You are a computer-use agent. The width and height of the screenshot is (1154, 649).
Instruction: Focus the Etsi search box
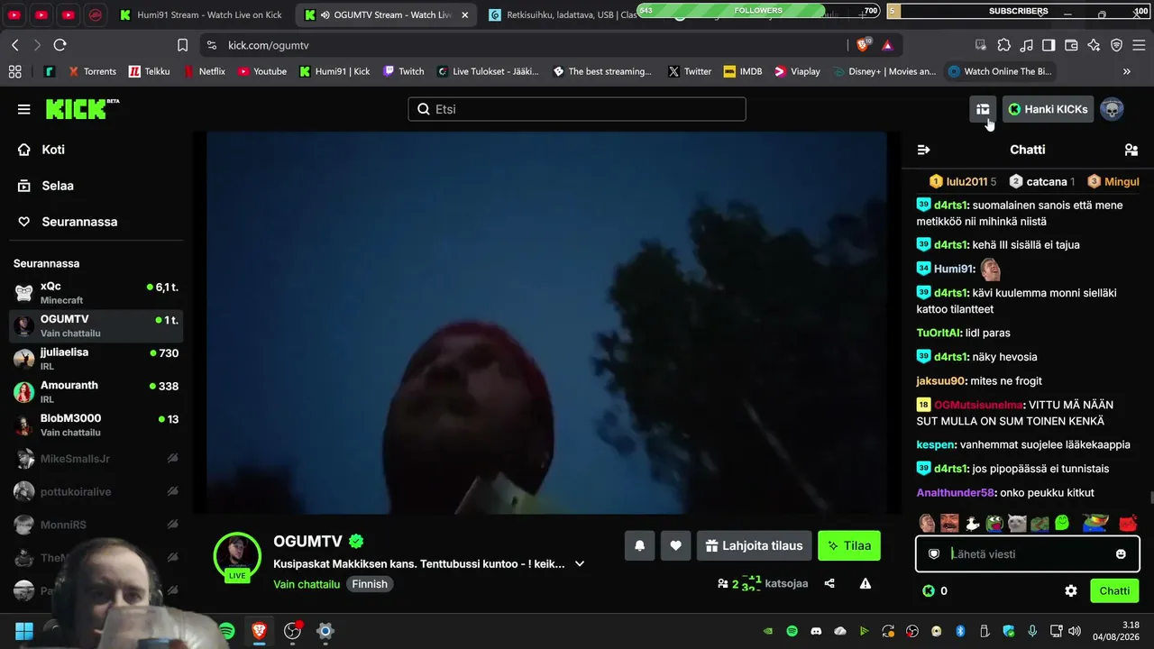point(577,109)
